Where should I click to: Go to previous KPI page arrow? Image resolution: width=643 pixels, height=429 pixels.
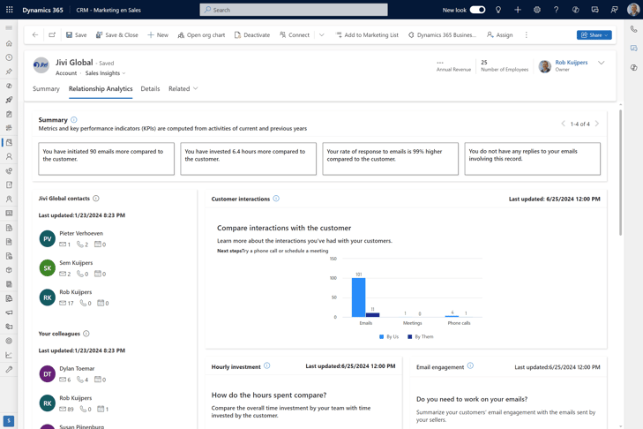pos(563,124)
